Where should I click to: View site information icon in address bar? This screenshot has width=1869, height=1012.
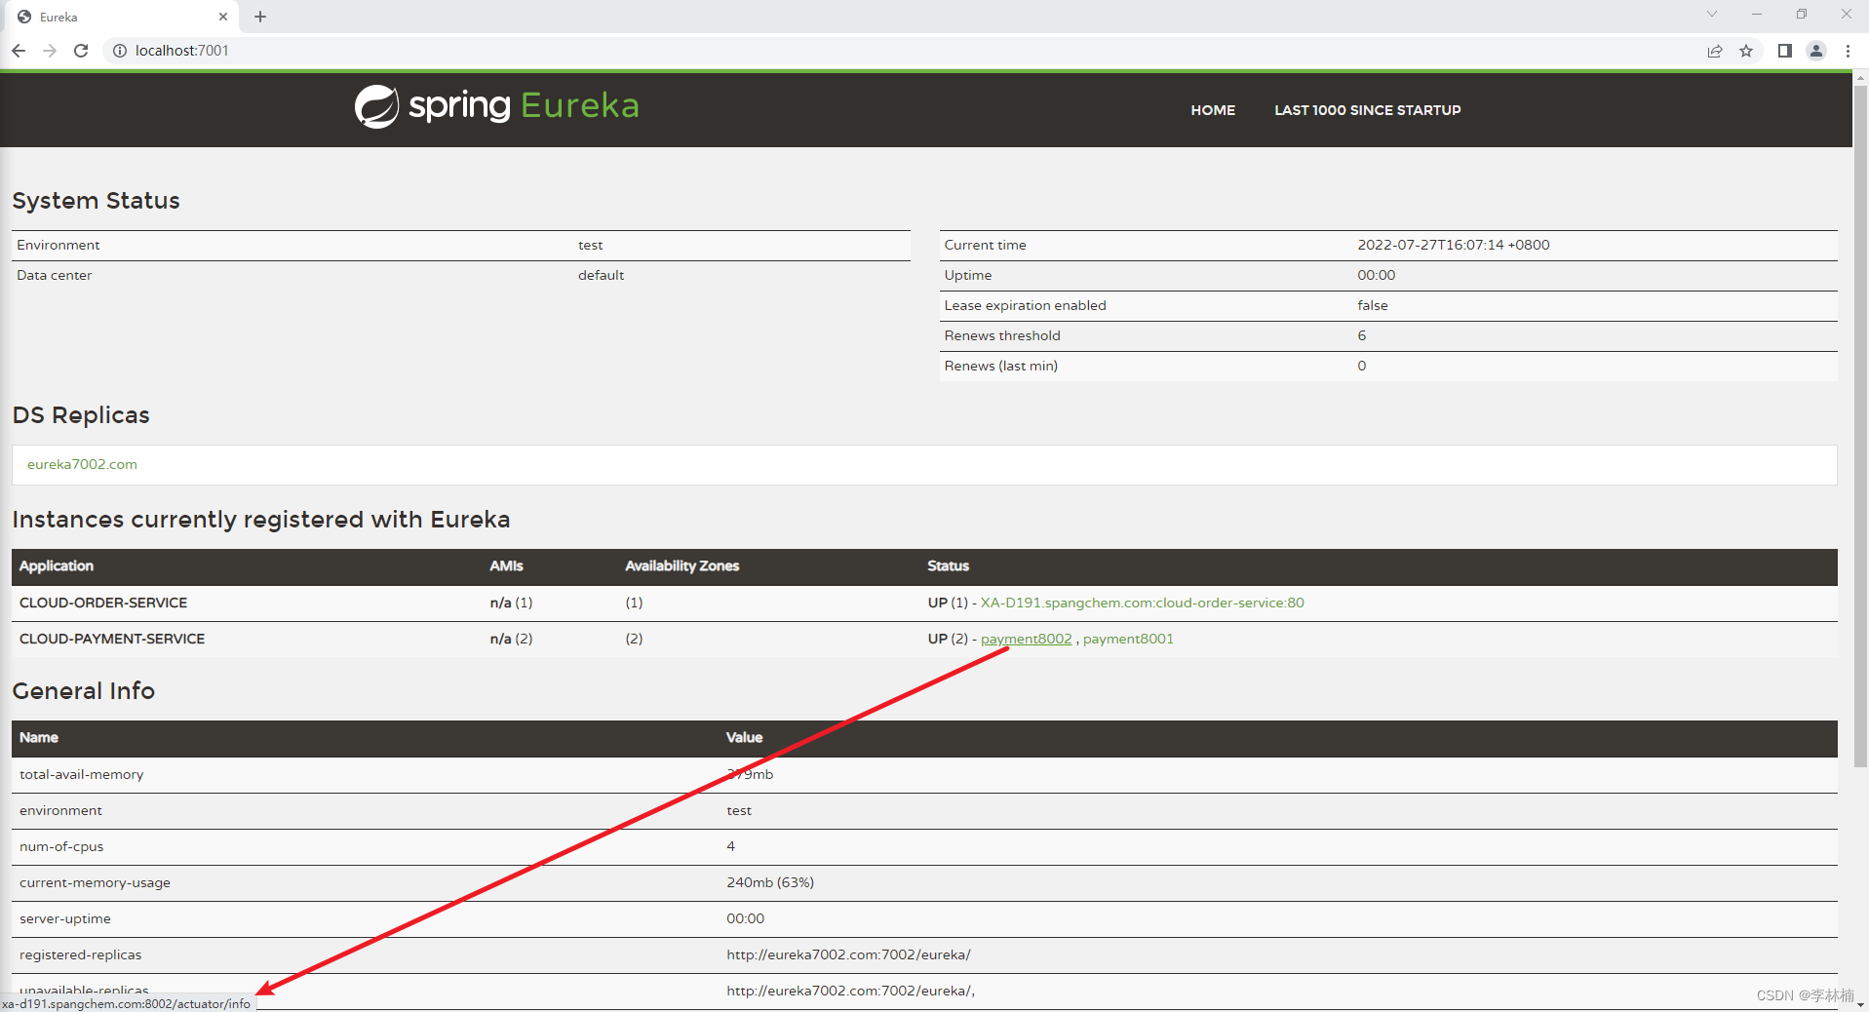(x=119, y=51)
